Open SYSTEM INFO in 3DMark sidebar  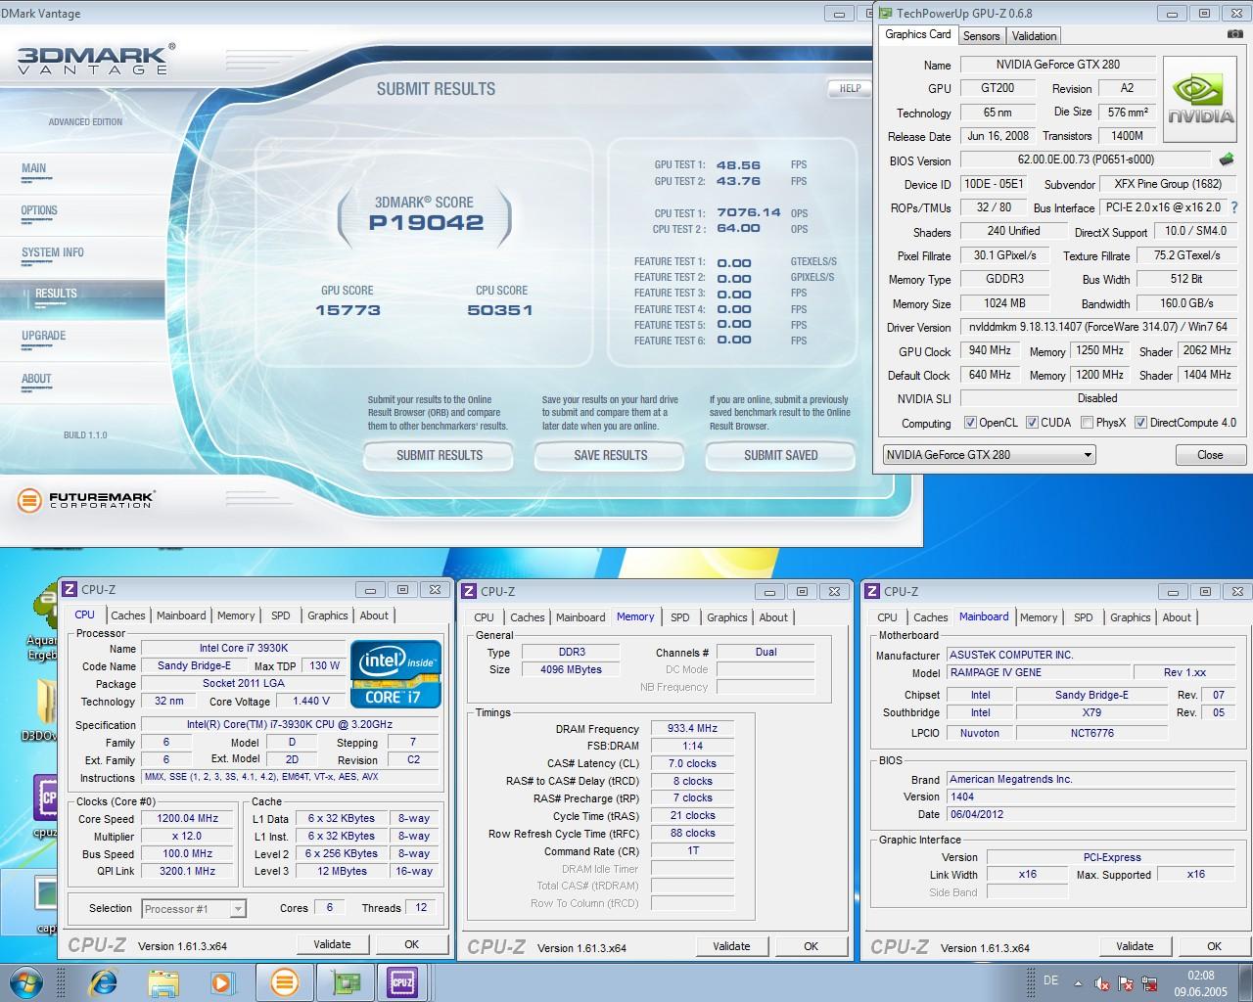click(53, 252)
